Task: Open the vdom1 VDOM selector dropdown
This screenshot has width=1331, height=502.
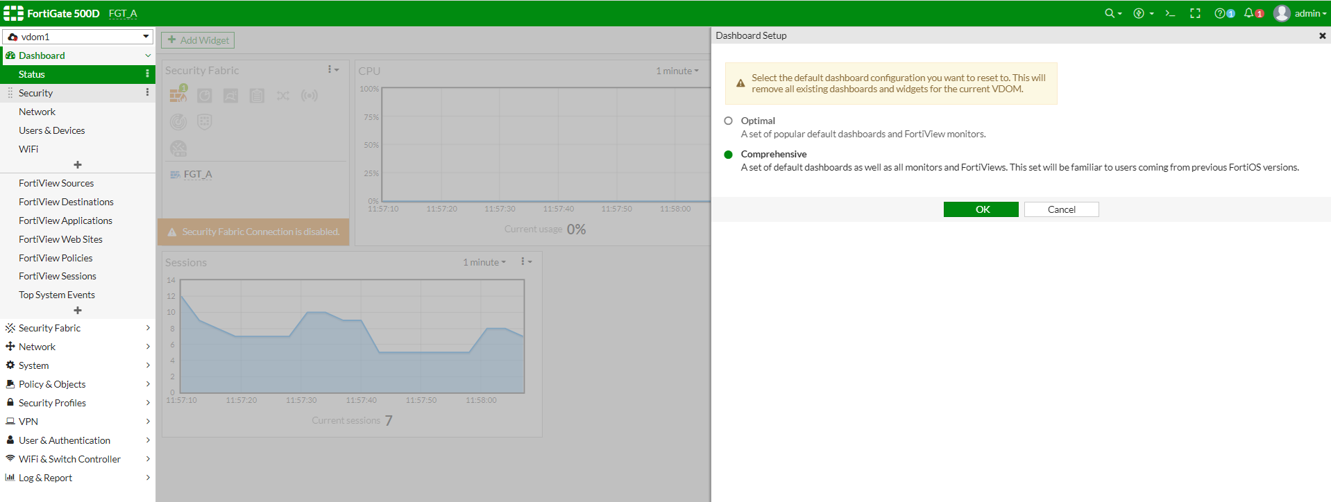Action: tap(78, 37)
